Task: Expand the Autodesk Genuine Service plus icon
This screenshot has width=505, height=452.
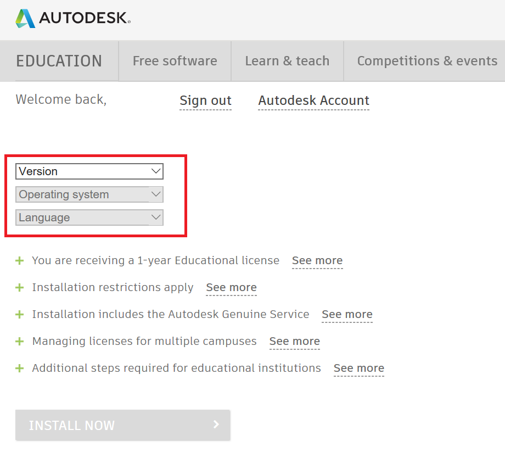Action: (x=20, y=315)
